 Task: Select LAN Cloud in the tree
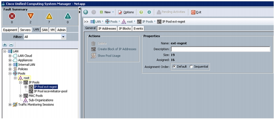25,56
